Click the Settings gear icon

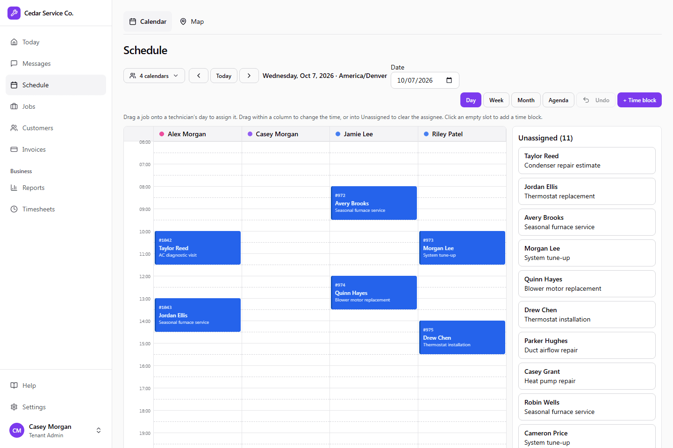[14, 407]
